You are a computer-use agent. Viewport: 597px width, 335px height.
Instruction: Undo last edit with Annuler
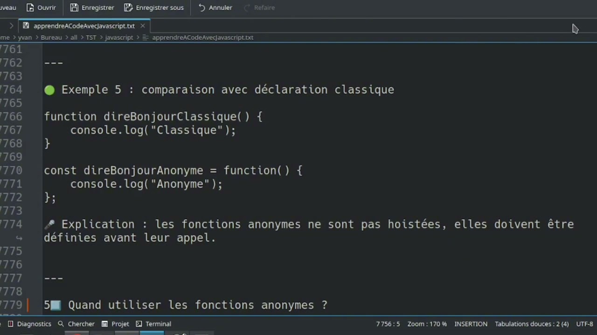tap(215, 7)
